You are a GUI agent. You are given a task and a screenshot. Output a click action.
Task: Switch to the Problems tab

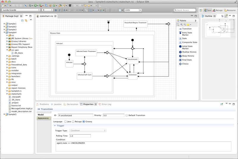point(43,104)
